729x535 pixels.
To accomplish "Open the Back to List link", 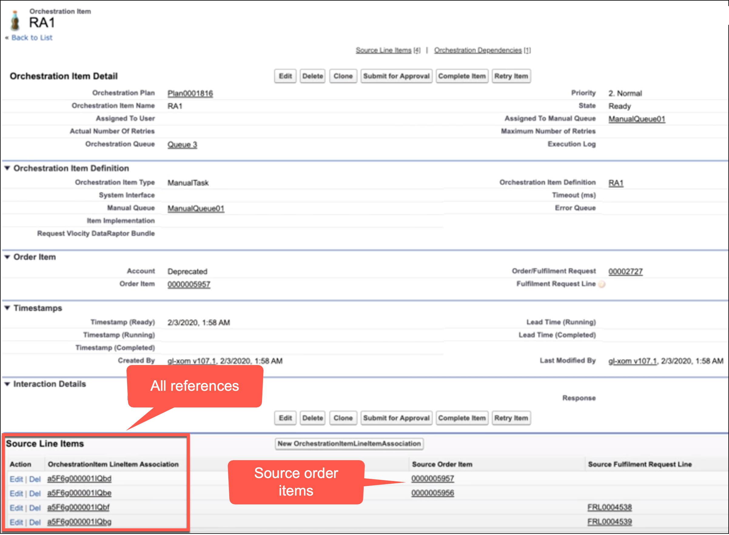I will coord(32,37).
